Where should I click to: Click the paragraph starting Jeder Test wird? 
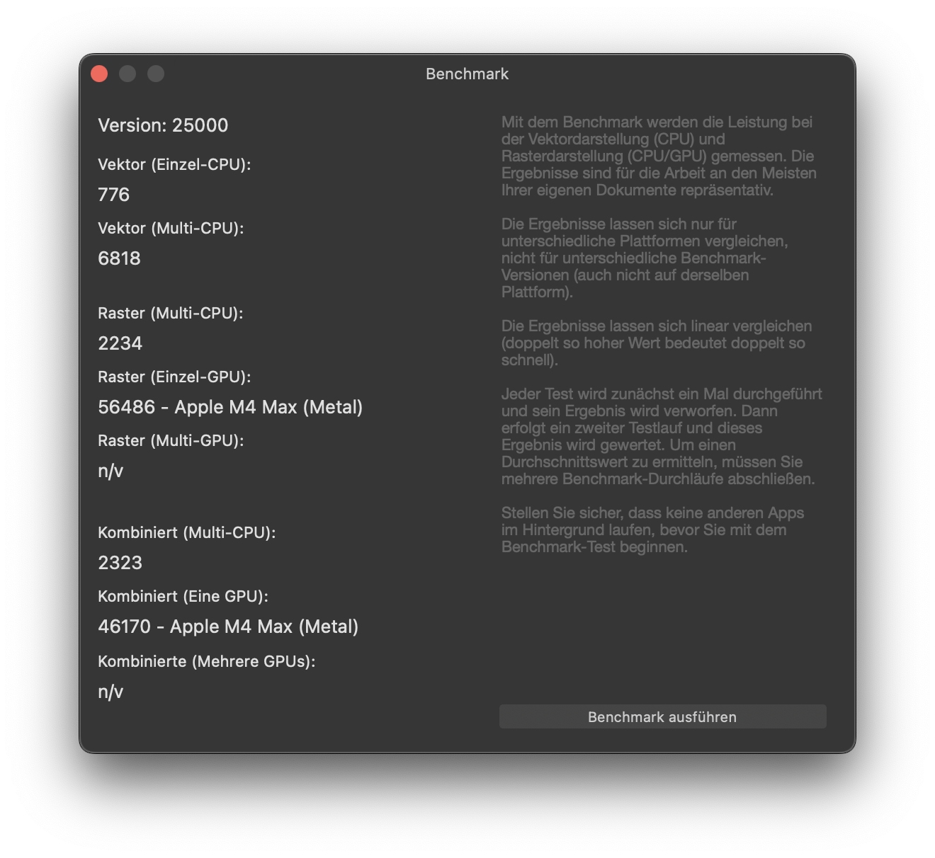pyautogui.click(x=662, y=436)
